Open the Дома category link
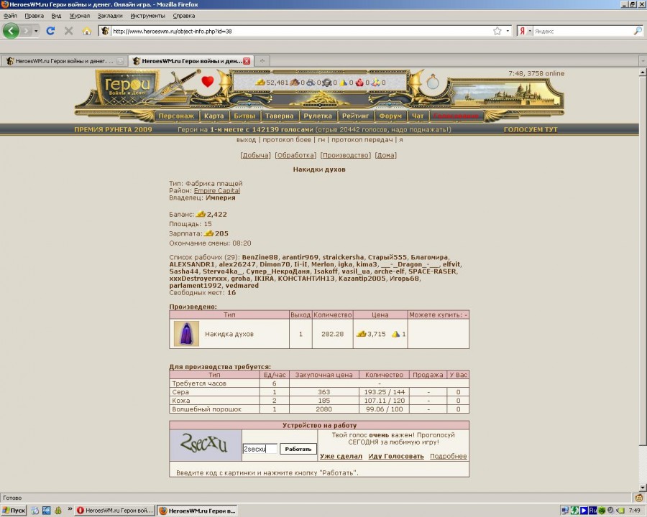Viewport: 647px width, 517px height. 385,155
